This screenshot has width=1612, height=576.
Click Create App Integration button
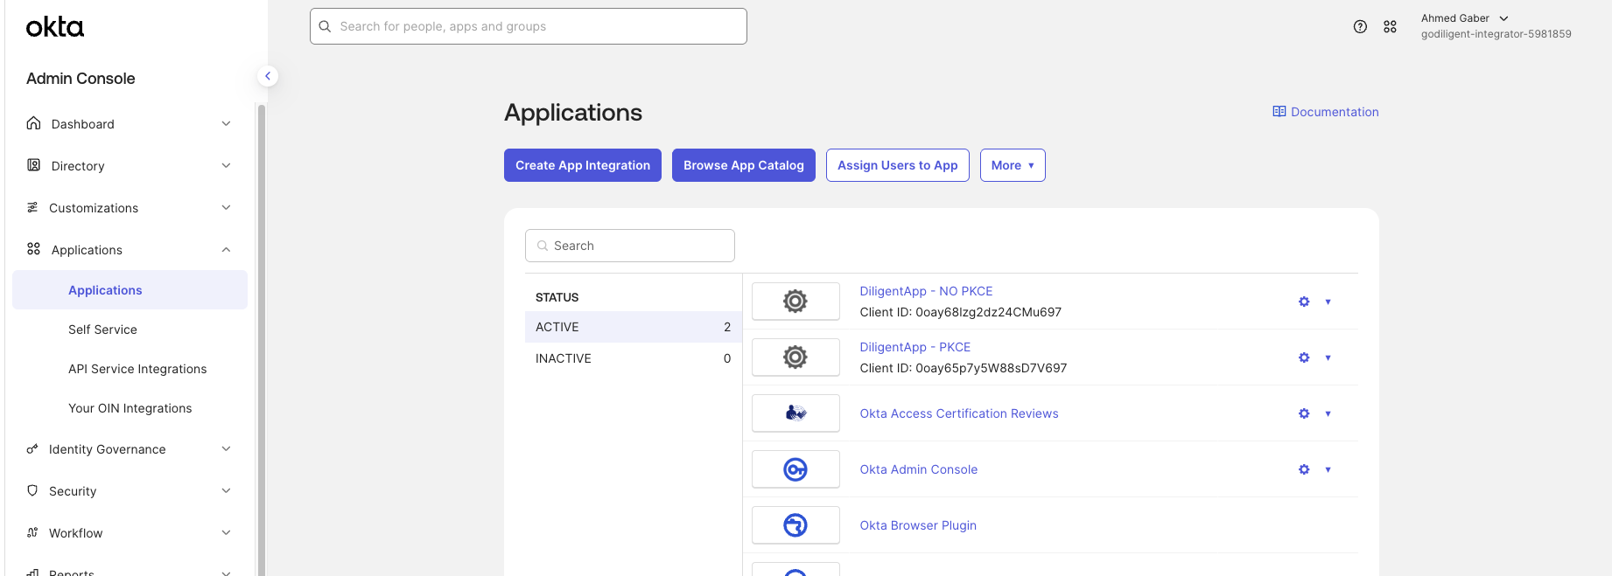pos(583,165)
